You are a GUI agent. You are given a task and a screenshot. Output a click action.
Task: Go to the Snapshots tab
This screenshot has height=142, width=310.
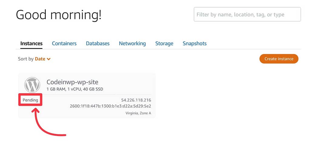coord(195,43)
